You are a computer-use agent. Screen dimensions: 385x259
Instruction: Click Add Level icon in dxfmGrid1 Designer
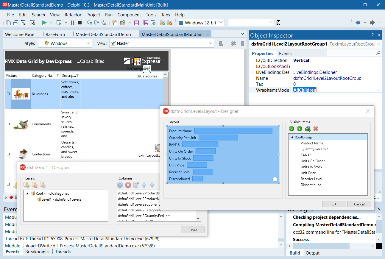click(x=27, y=185)
